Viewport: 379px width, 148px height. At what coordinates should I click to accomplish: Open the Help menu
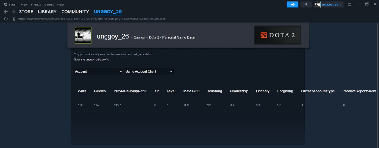tap(60, 4)
